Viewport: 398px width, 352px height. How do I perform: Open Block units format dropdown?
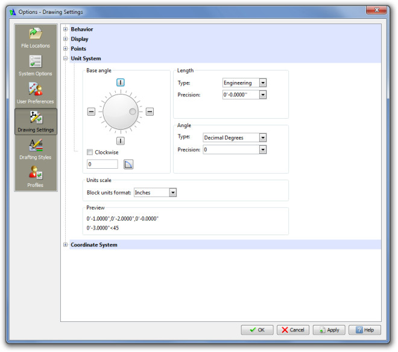click(x=173, y=192)
